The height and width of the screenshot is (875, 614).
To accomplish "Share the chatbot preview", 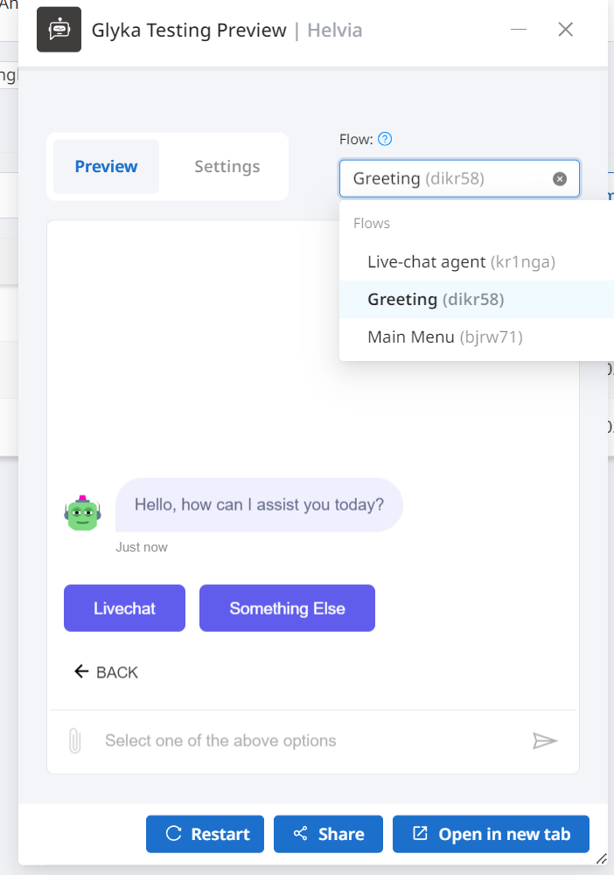I will click(x=328, y=834).
